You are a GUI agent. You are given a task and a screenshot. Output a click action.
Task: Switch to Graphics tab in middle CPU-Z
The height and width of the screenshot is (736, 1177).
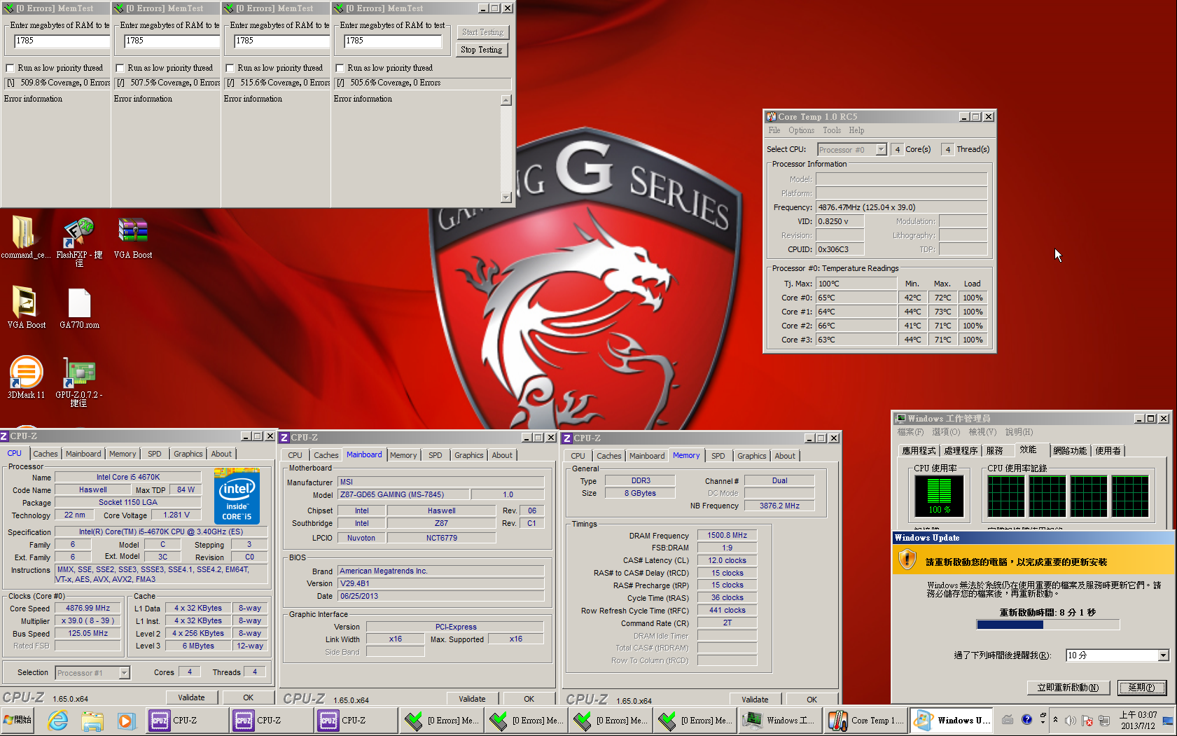(469, 455)
